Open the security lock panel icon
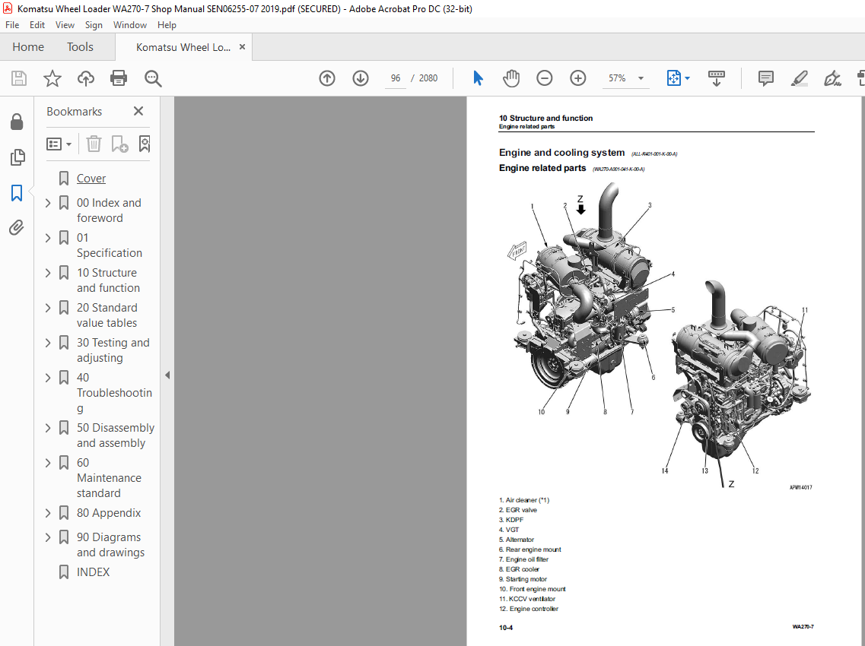The height and width of the screenshot is (646, 865). (17, 122)
